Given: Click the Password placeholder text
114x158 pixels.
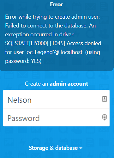Looking at the screenshot, I should [x=23, y=118].
